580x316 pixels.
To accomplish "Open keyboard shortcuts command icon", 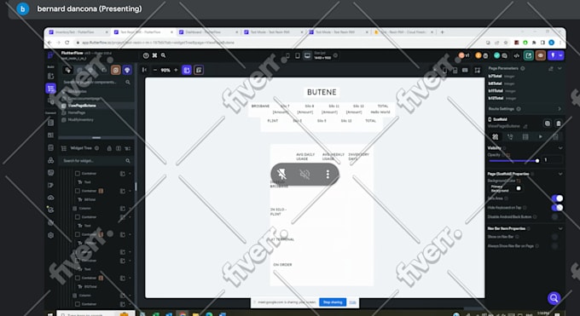I will pyautogui.click(x=154, y=55).
